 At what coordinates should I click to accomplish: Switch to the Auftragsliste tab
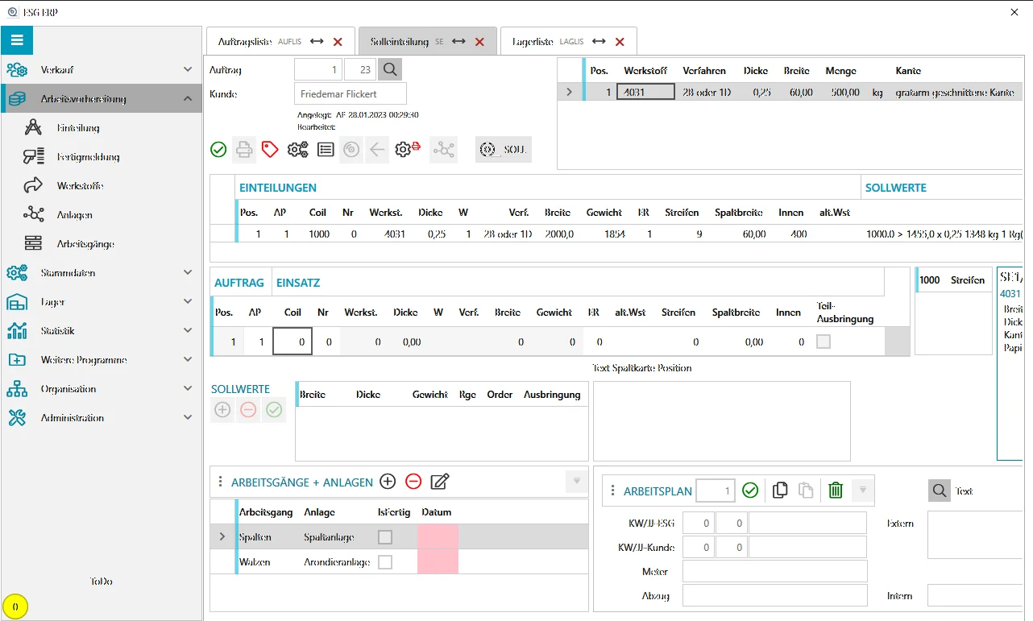[x=280, y=42]
